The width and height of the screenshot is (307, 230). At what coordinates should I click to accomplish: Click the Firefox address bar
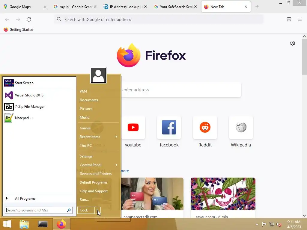point(159,19)
